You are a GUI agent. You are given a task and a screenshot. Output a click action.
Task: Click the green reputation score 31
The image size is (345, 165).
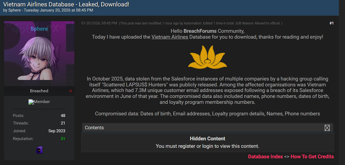coord(63,139)
